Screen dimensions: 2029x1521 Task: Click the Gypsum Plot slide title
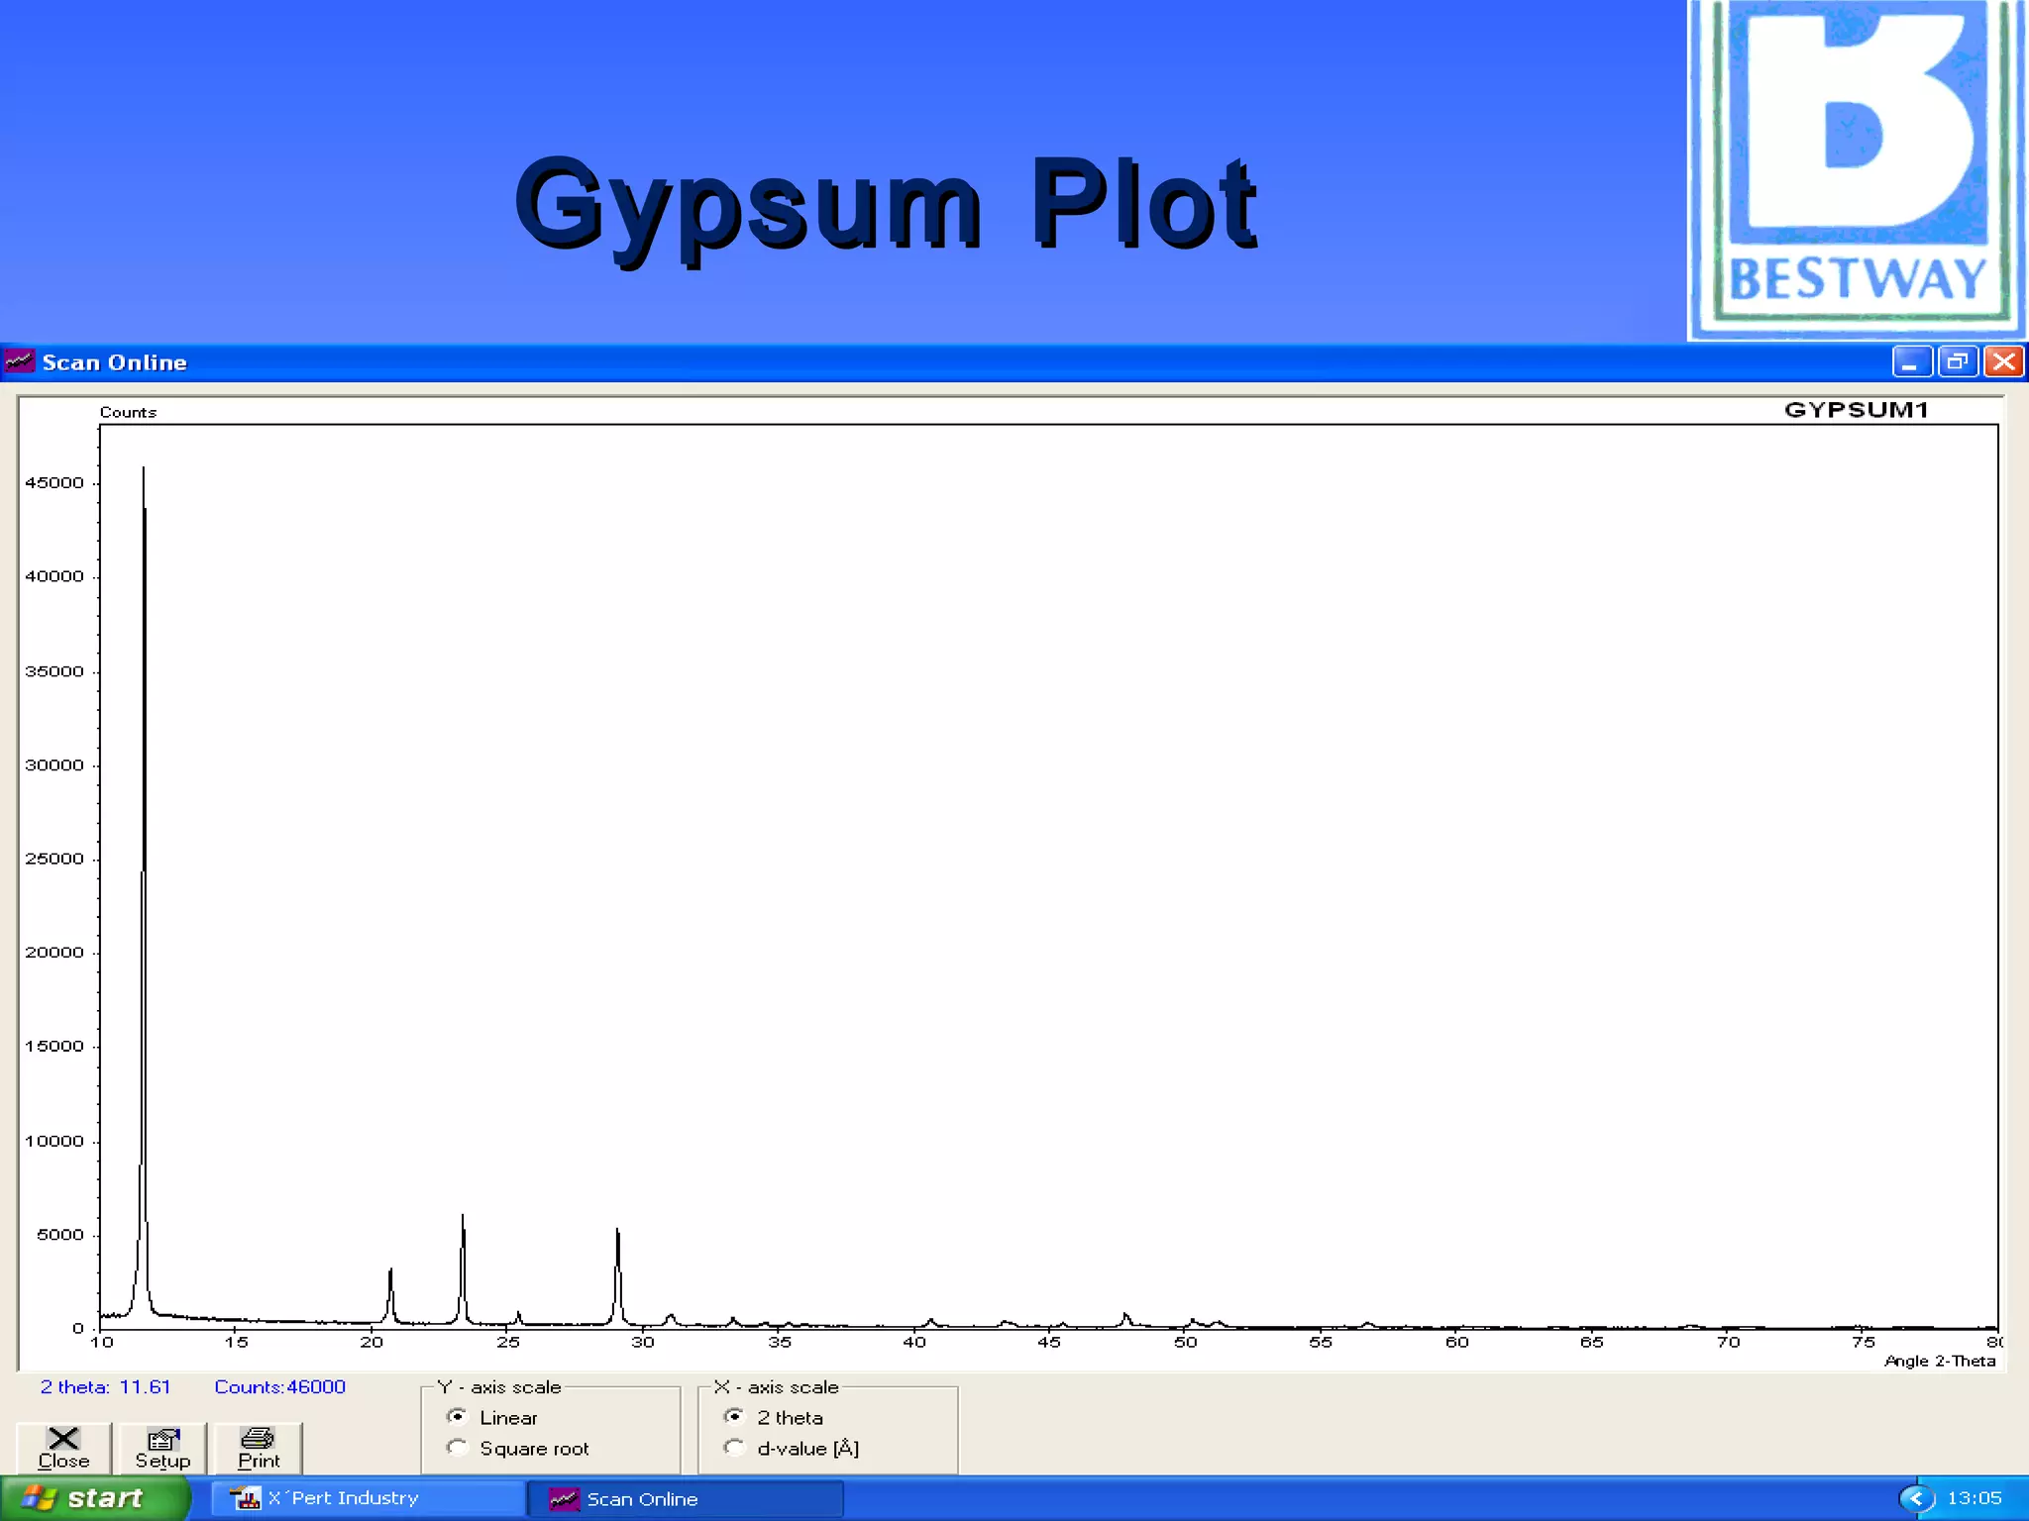pos(886,208)
